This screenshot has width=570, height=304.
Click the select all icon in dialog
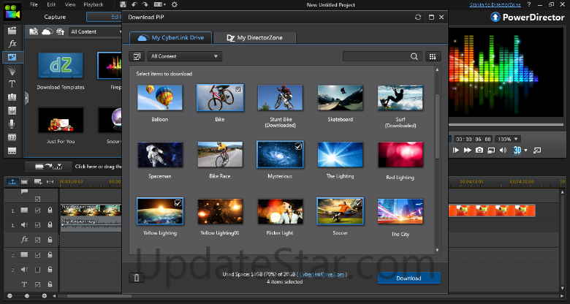click(x=137, y=56)
